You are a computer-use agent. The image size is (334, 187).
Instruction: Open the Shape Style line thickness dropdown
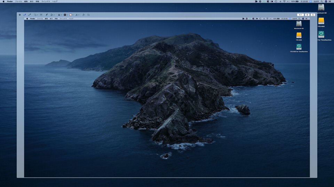click(x=60, y=15)
